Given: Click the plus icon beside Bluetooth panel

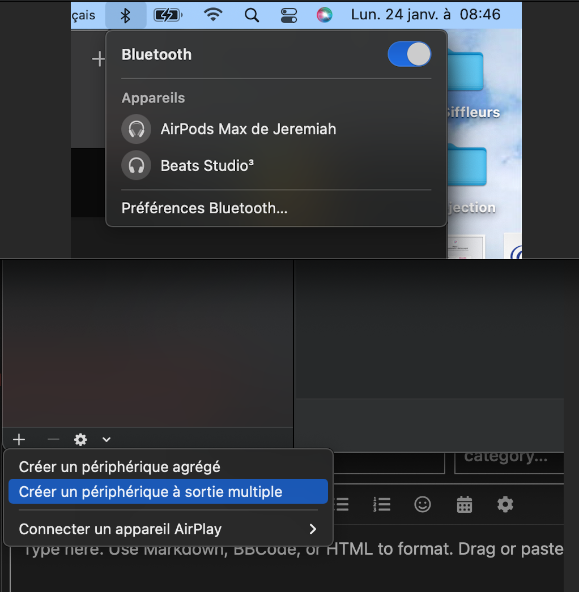Looking at the screenshot, I should point(98,59).
